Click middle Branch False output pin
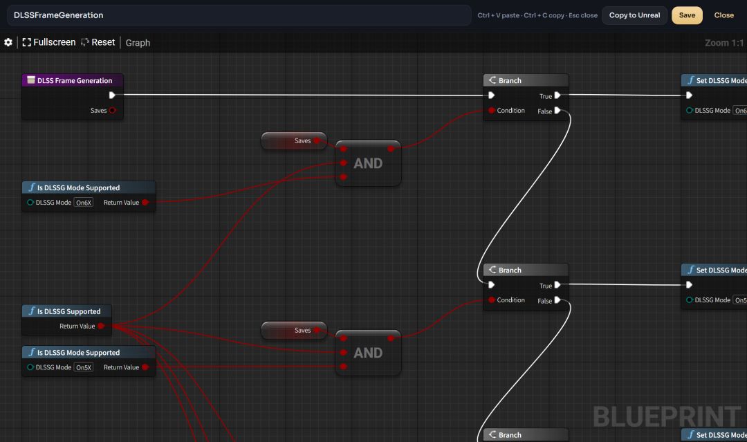The image size is (747, 442). click(557, 300)
